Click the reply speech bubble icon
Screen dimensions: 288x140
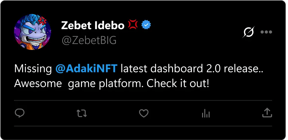(x=19, y=113)
